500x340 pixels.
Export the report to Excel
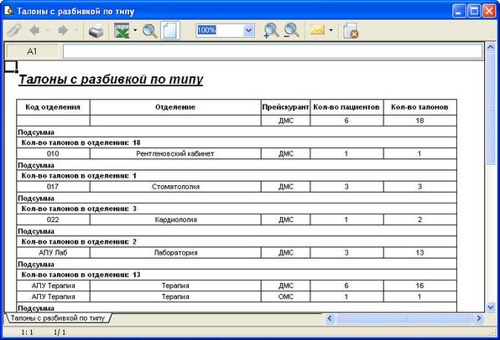[122, 30]
